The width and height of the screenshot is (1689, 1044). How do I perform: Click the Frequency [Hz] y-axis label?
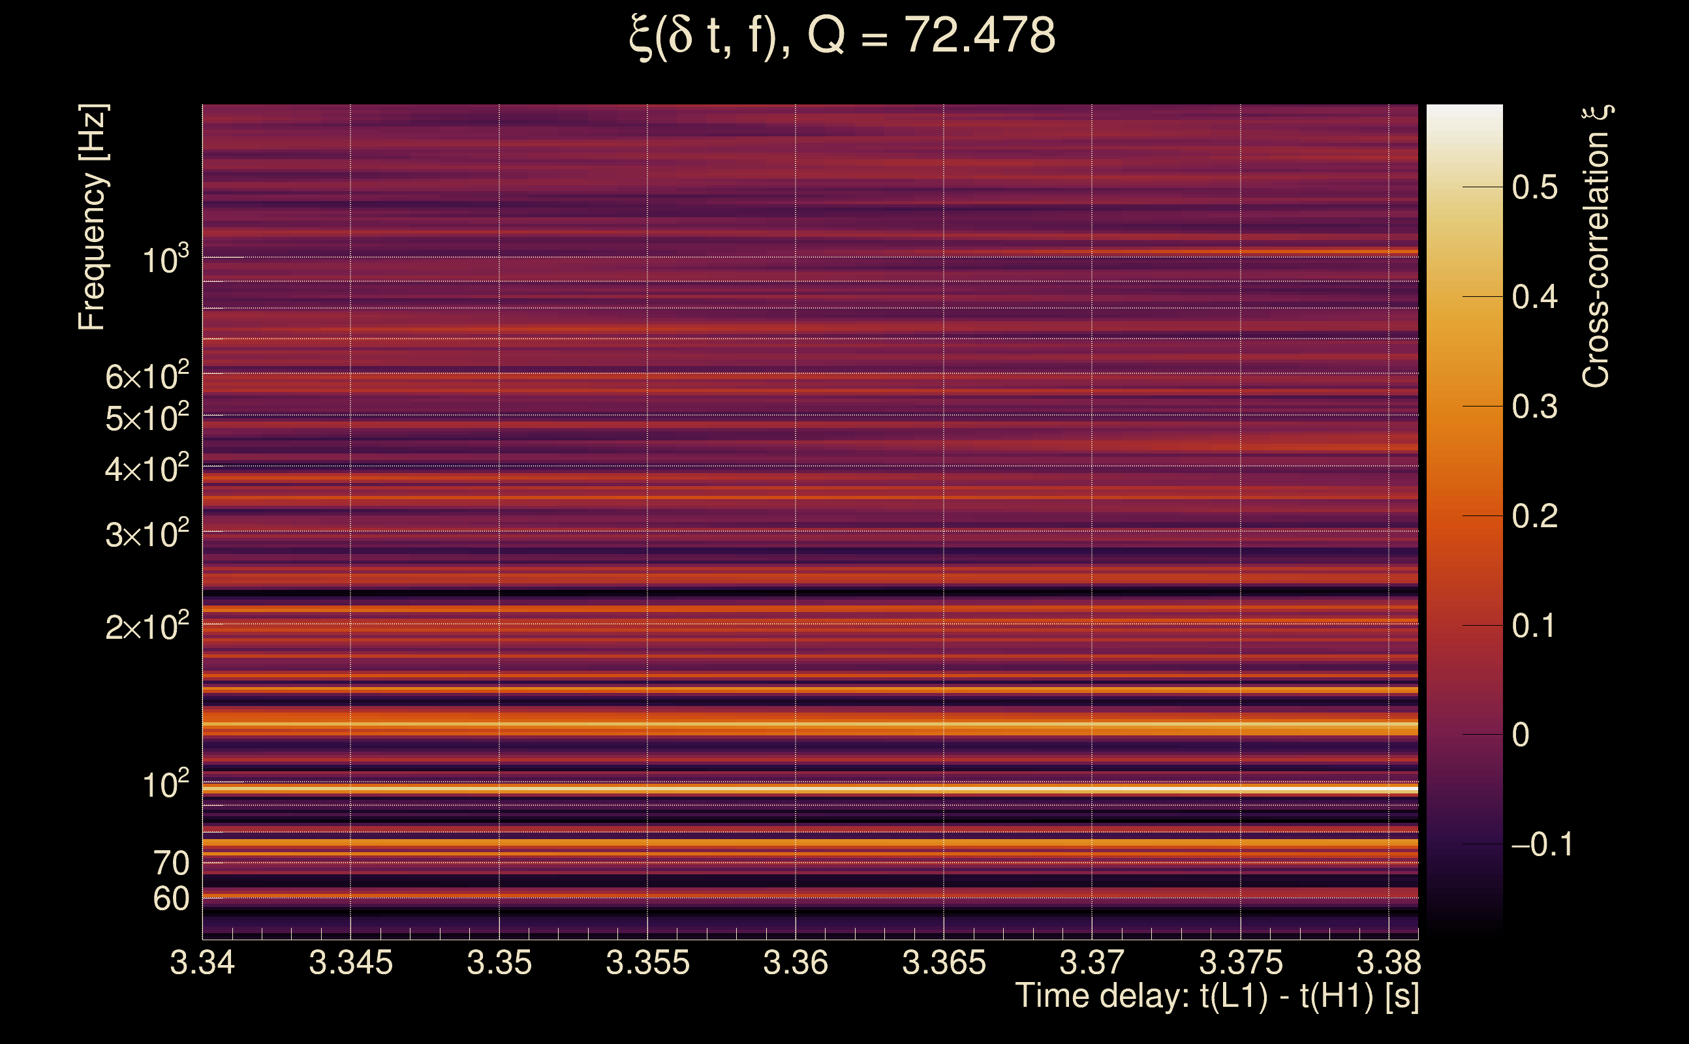coord(93,217)
